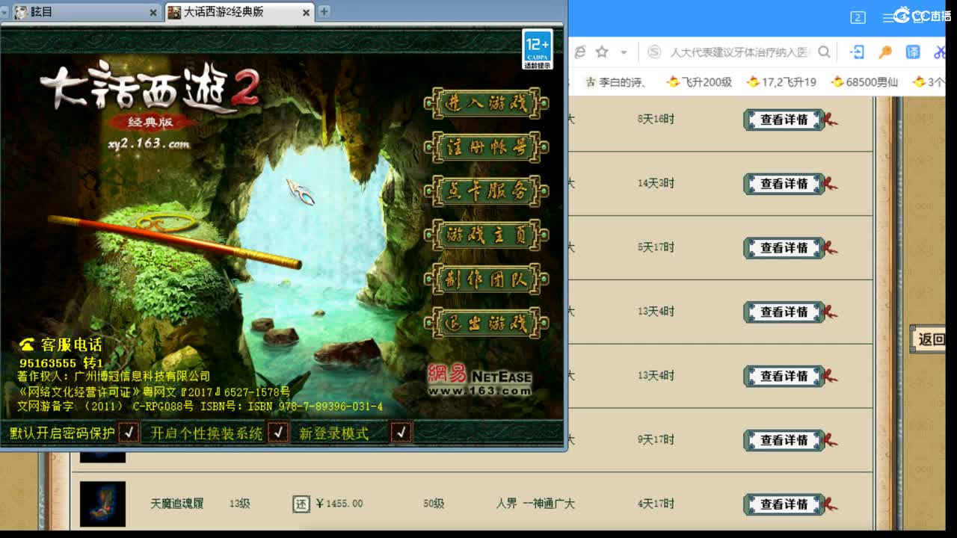This screenshot has height=538, width=957.
Task: Click the login arrow toolbar icon
Action: [857, 52]
